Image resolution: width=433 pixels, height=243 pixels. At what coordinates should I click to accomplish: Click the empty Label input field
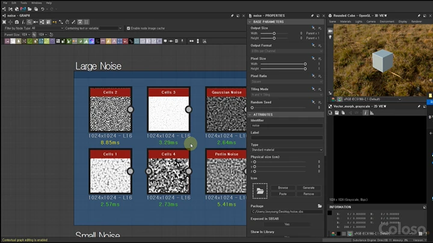click(287, 138)
